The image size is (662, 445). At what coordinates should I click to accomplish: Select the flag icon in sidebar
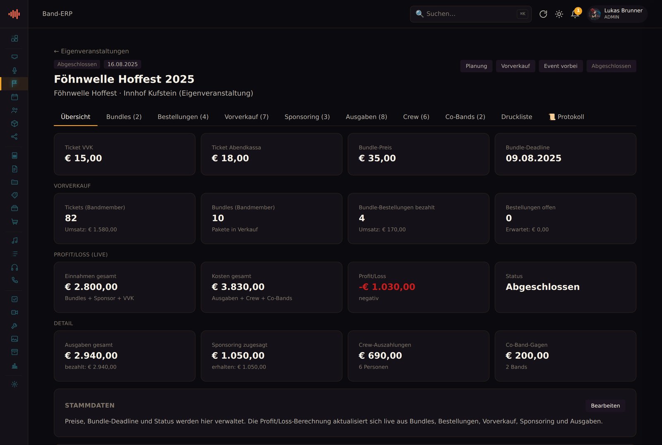[14, 83]
